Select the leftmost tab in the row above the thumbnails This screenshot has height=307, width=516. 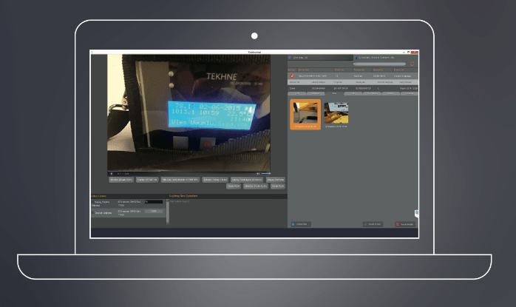coord(297,93)
